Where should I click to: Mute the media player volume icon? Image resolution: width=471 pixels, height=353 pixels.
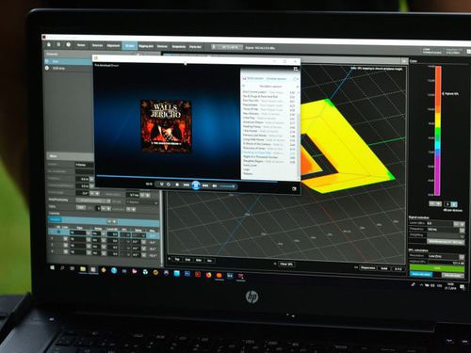point(215,186)
